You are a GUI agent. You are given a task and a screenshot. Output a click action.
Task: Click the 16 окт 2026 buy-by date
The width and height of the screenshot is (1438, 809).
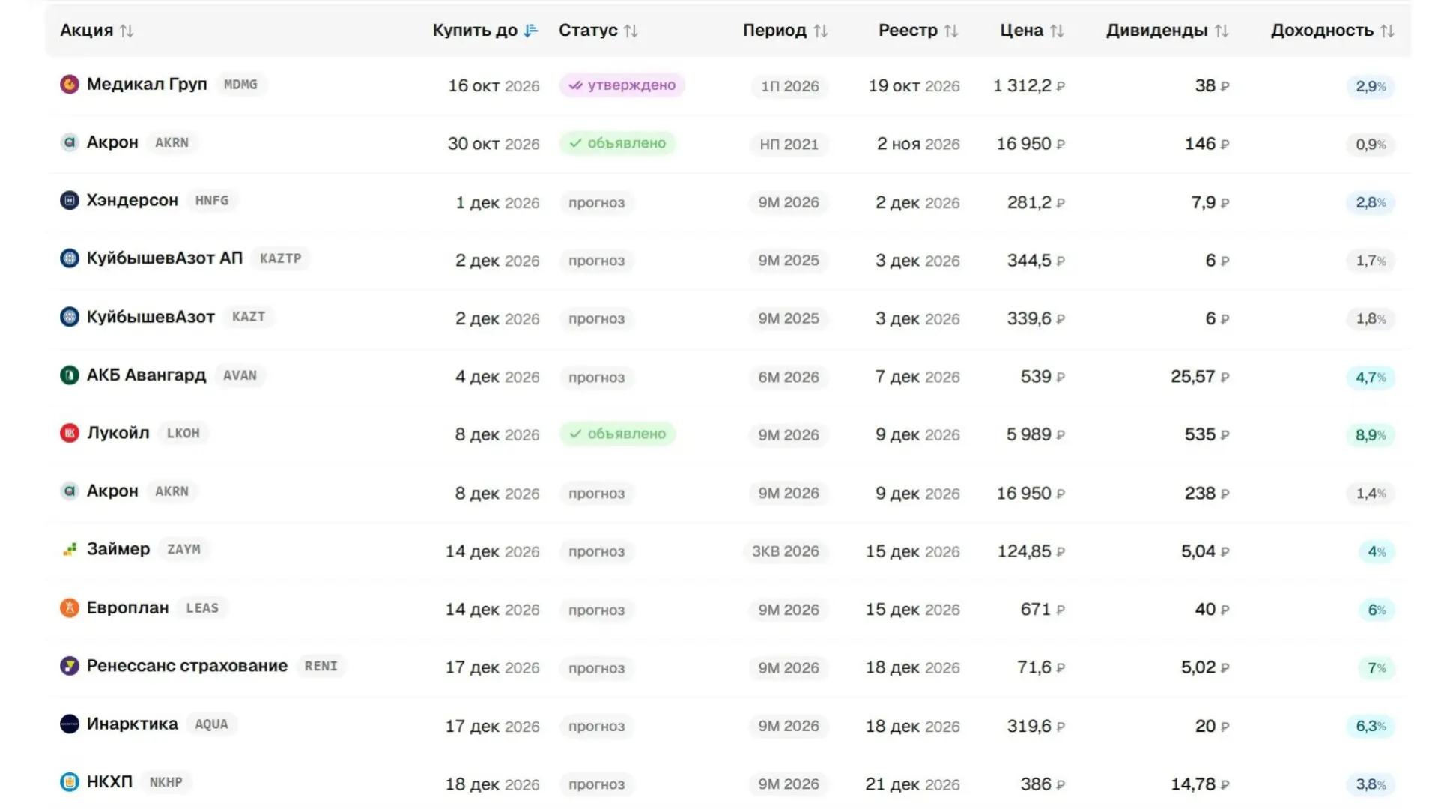[x=494, y=86]
